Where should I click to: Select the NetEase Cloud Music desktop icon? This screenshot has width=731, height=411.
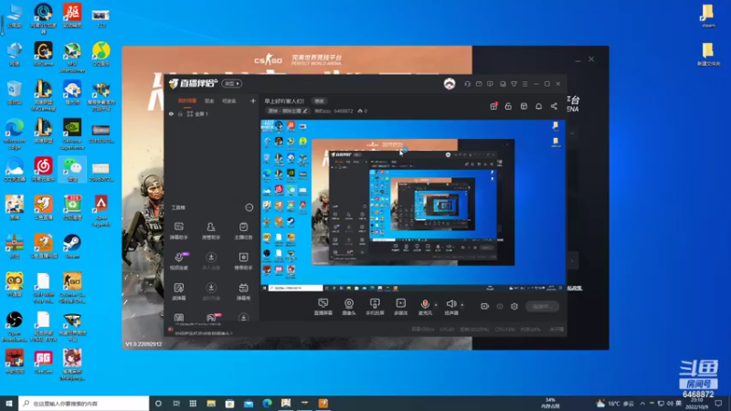pos(43,169)
